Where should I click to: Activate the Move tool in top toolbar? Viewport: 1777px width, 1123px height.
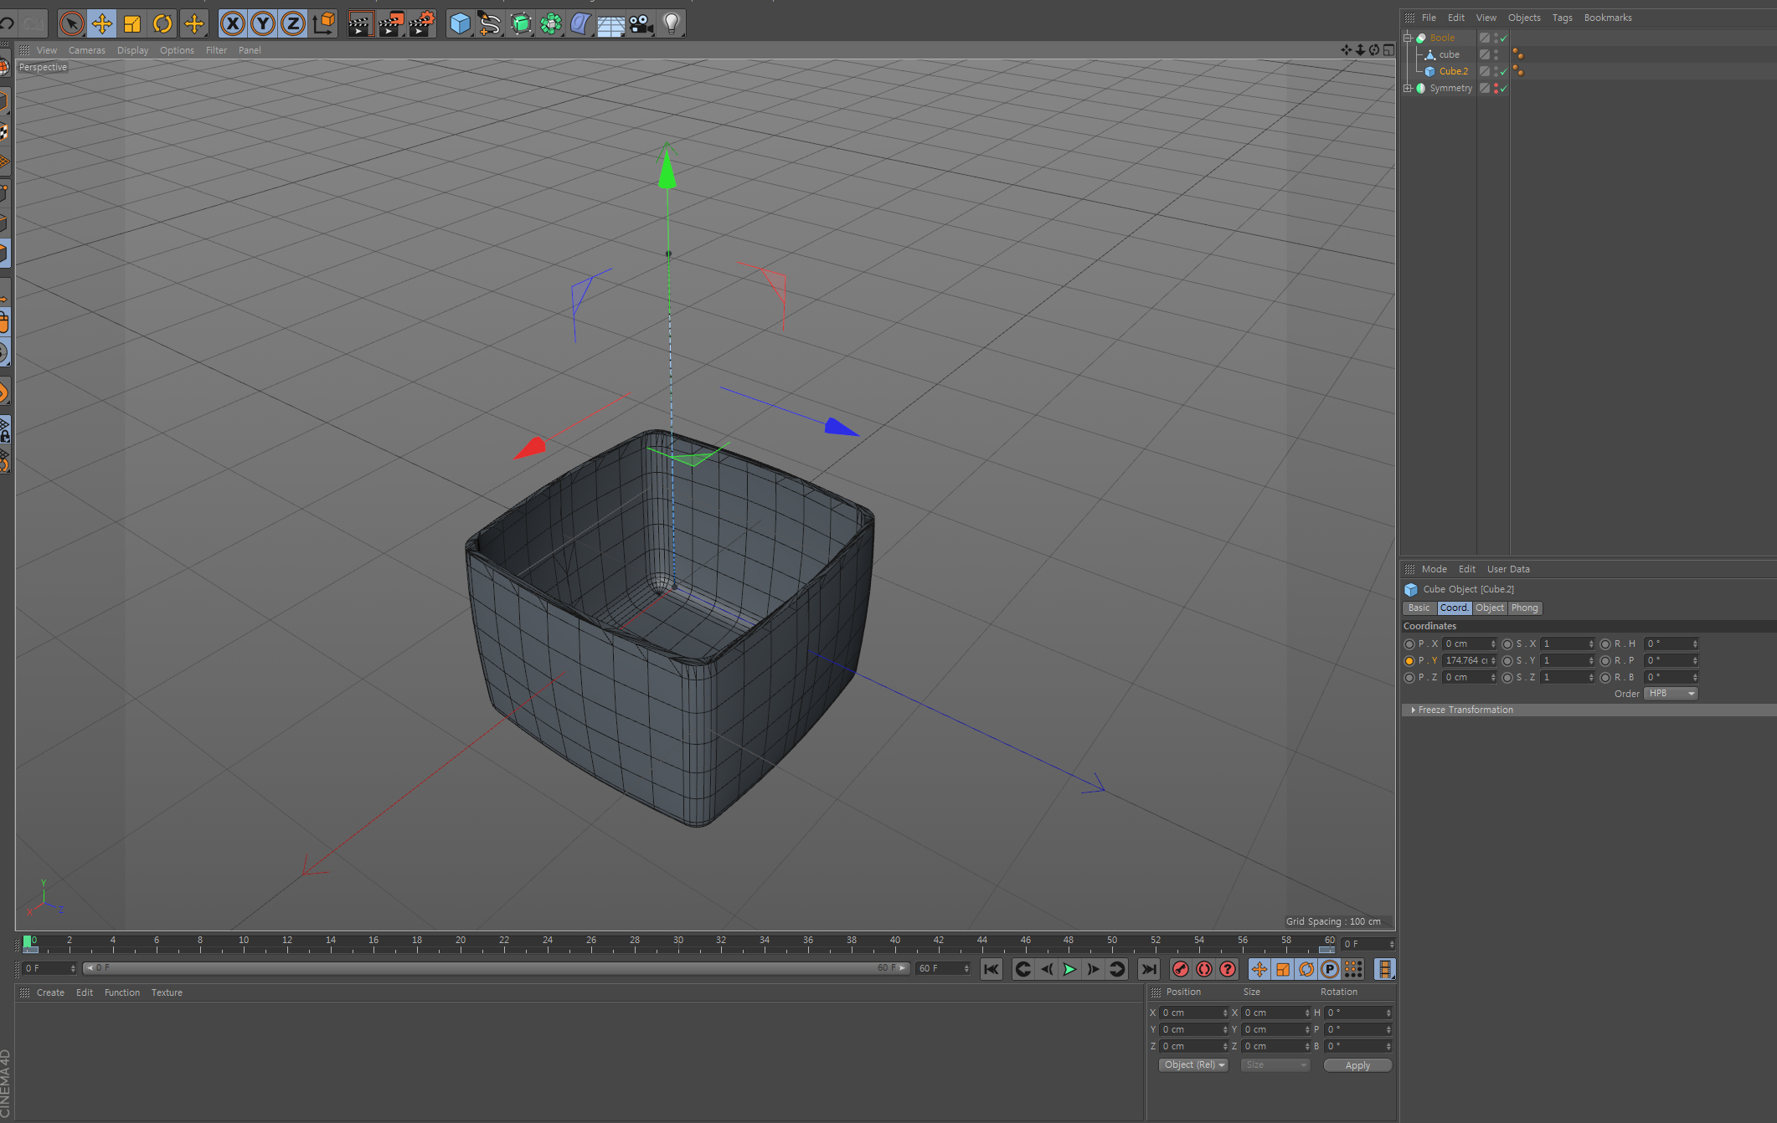coord(102,24)
